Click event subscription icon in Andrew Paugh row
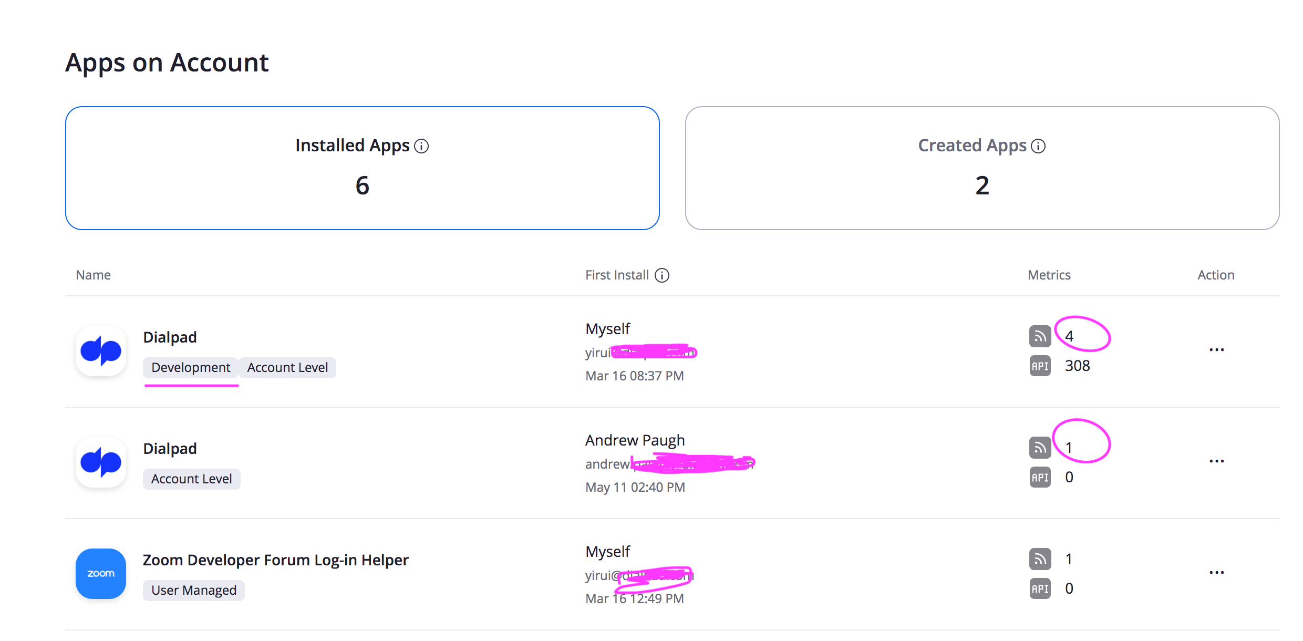The image size is (1303, 641). 1040,448
